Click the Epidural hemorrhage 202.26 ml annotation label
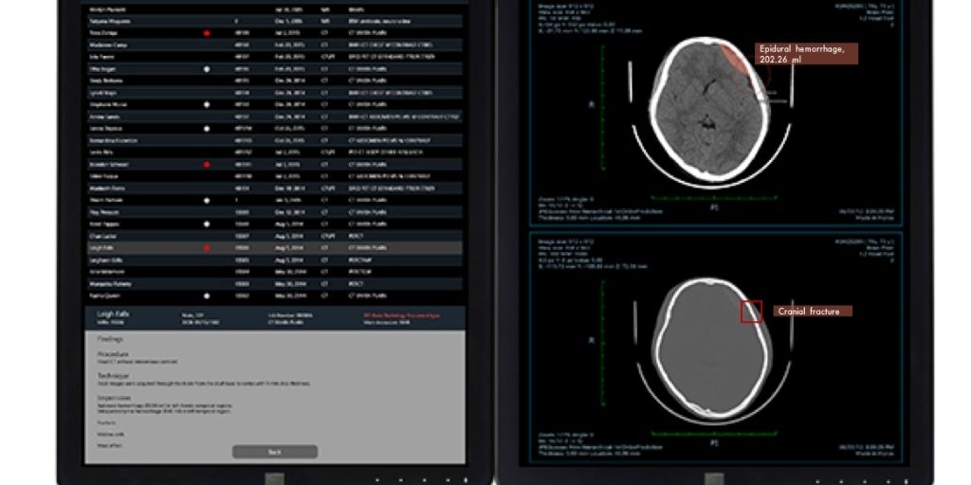971x485 pixels. tap(806, 54)
